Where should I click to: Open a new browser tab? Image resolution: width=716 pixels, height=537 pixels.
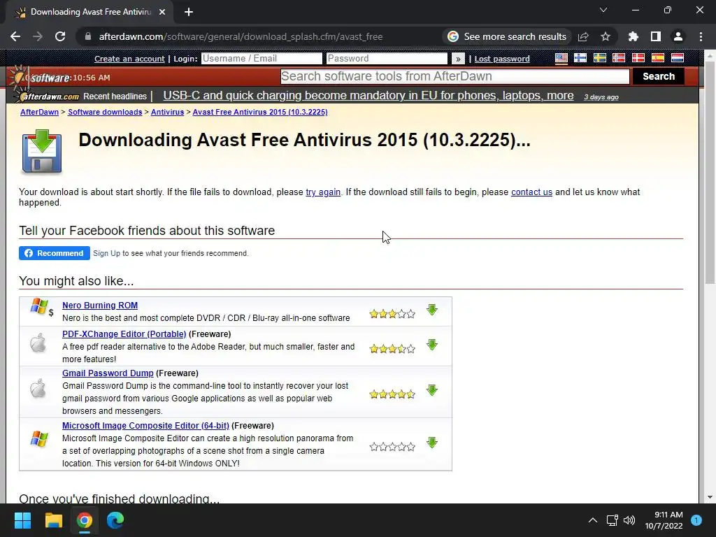(189, 12)
